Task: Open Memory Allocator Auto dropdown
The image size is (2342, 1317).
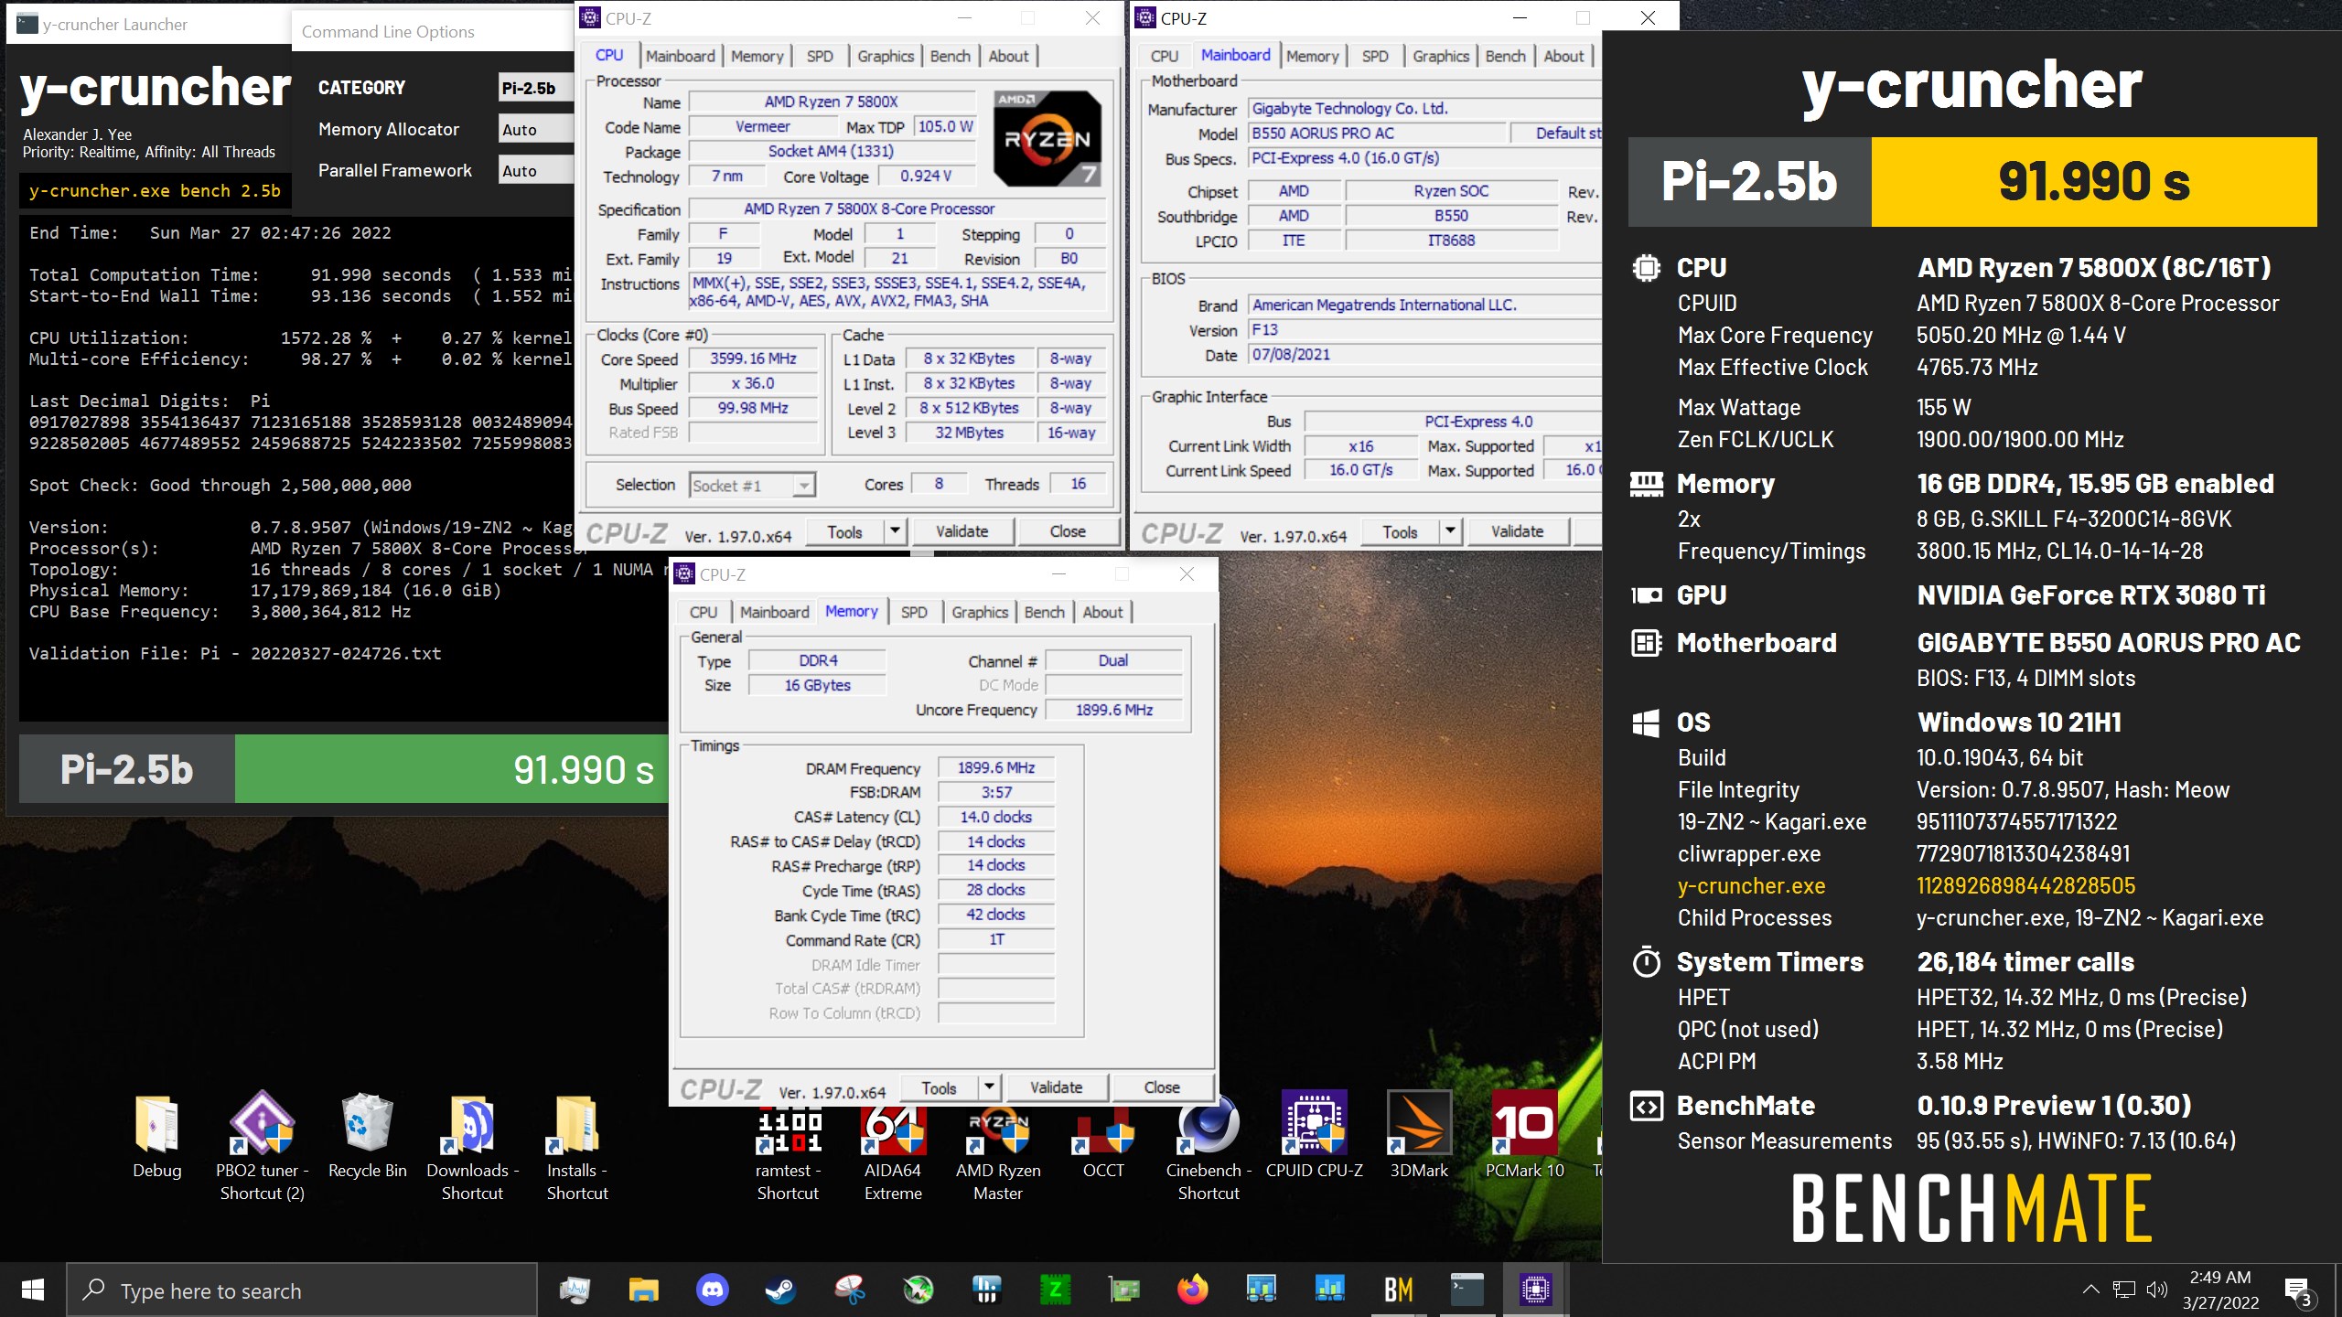Action: tap(535, 129)
